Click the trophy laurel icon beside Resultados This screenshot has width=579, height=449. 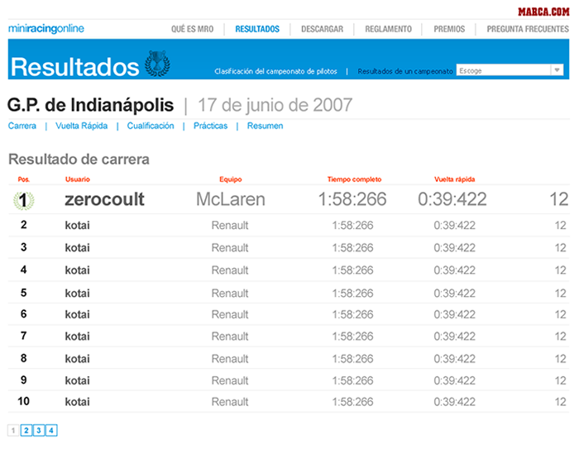(157, 64)
